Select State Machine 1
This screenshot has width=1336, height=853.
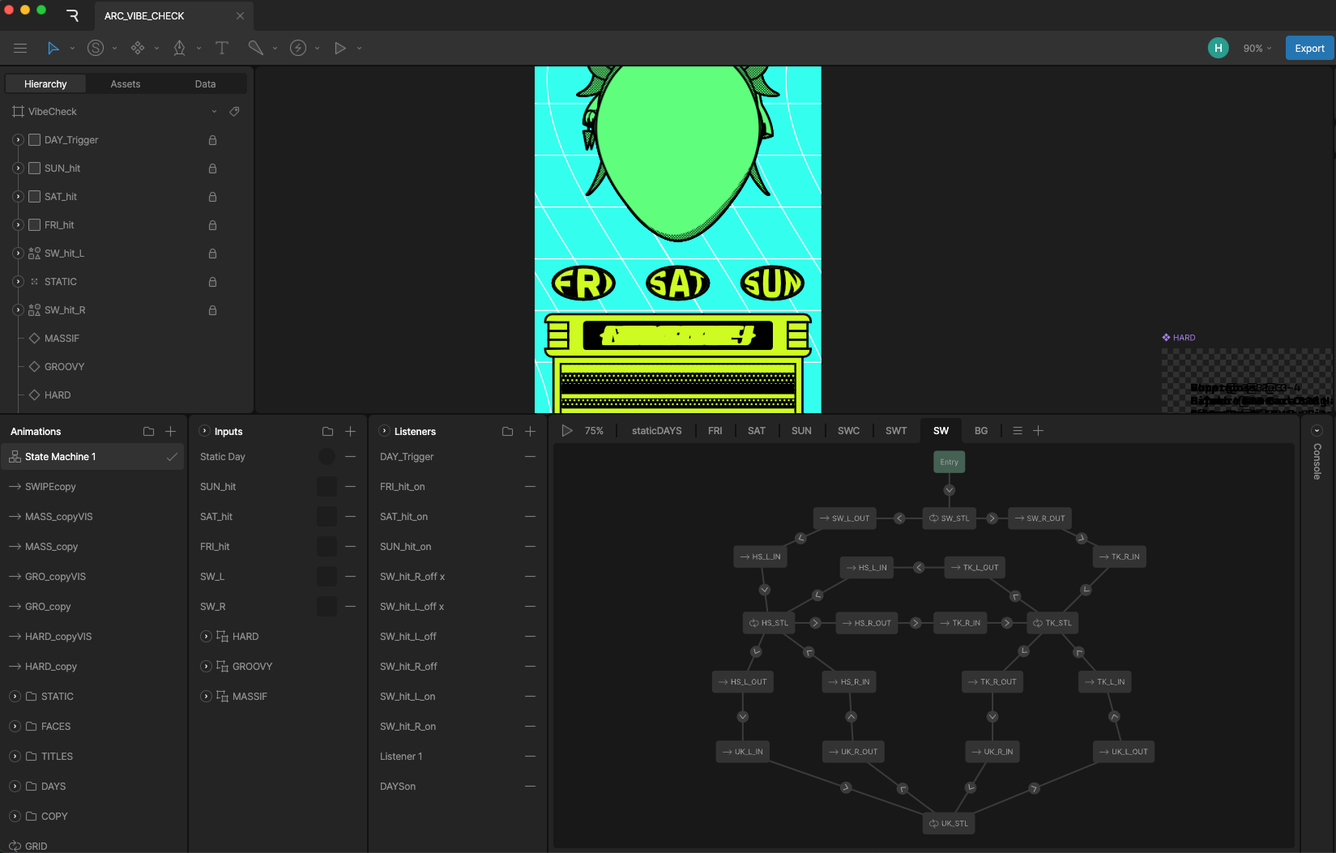pyautogui.click(x=93, y=457)
